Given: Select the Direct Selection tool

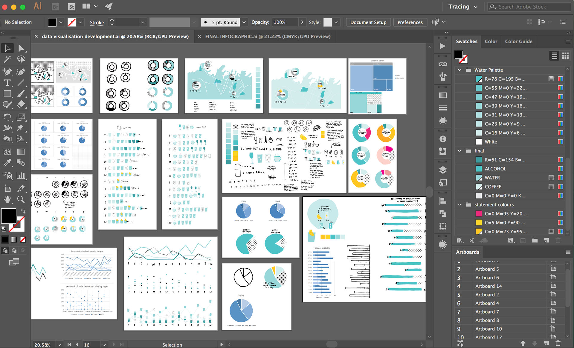Looking at the screenshot, I should pos(21,48).
